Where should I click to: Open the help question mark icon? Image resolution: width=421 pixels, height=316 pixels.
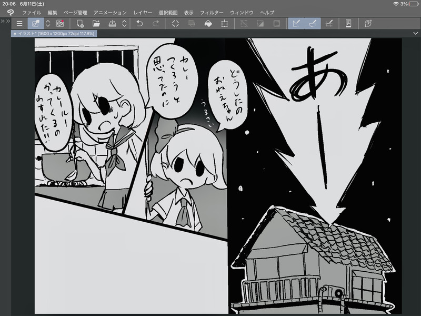(368, 23)
